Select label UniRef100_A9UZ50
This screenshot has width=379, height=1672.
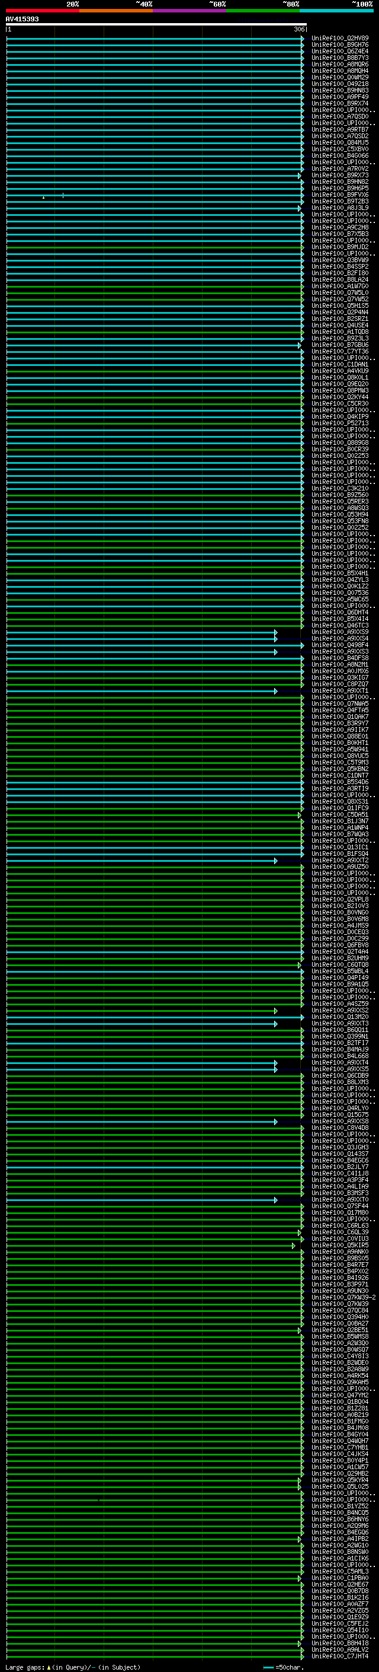pyautogui.click(x=340, y=867)
